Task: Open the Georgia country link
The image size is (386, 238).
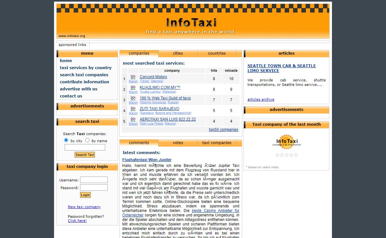Action: pyautogui.click(x=157, y=81)
